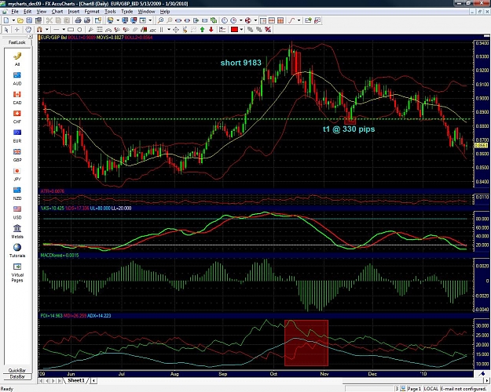Click the 't1 @ 330 pips' annotation

click(349, 129)
